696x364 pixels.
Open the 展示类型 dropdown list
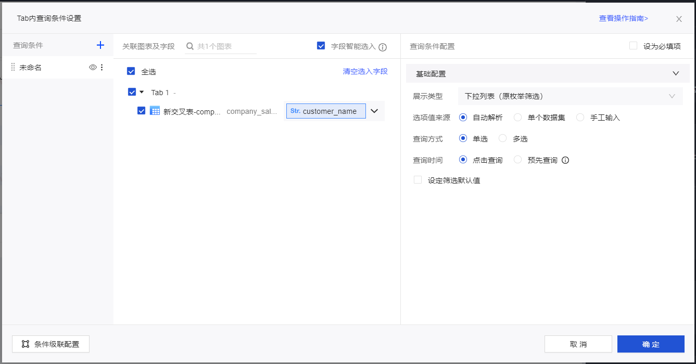[x=570, y=96]
